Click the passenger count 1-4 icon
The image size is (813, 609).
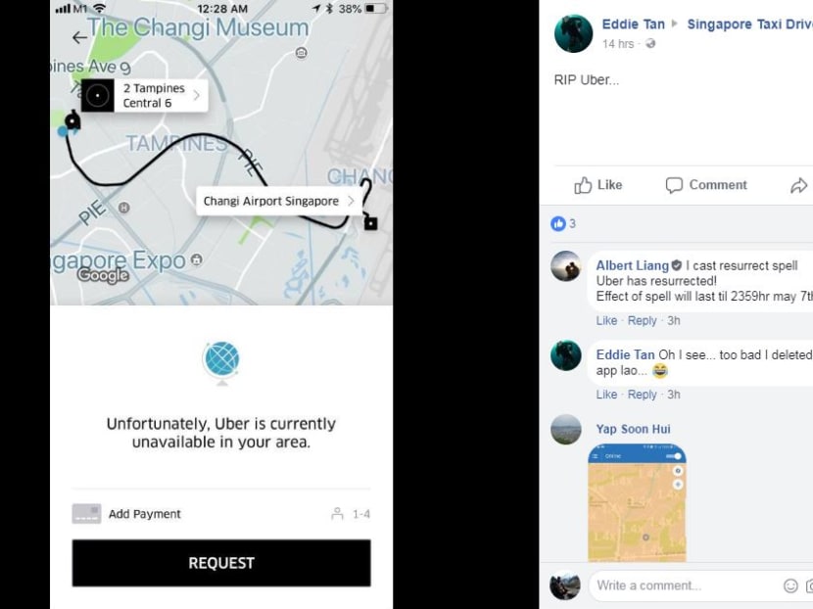point(337,514)
